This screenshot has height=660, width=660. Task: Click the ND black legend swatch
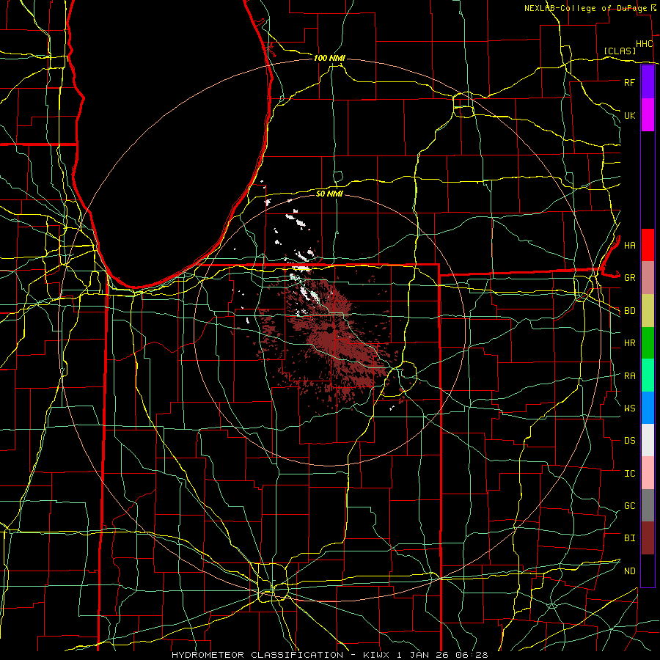click(x=648, y=571)
